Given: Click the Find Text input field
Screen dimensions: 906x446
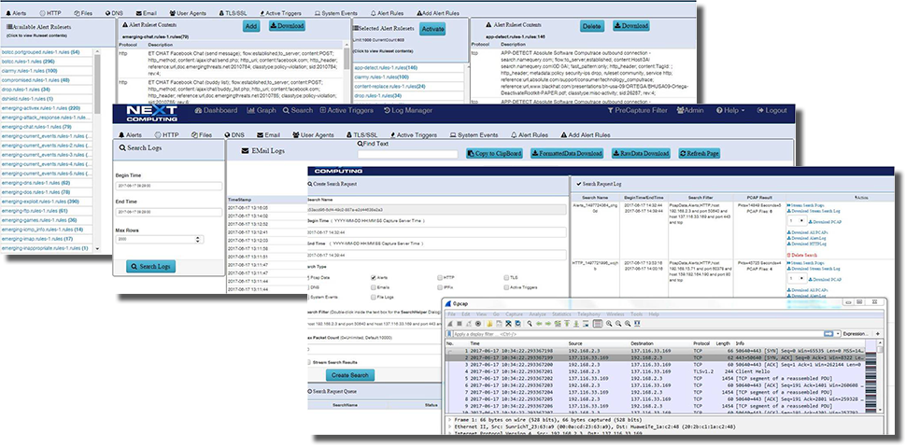Looking at the screenshot, I should click(x=407, y=154).
